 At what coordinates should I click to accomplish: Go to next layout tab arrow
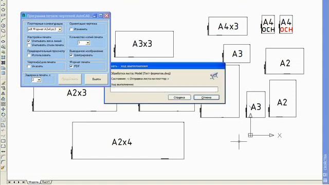[19, 182]
